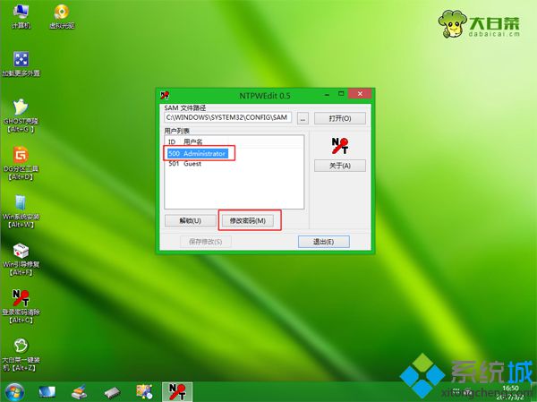The width and height of the screenshot is (537, 402).
Task: Open the 大白菜一键装机 desktop shortcut
Action: 21,355
